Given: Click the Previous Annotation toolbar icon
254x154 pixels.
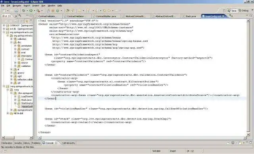Looking at the screenshot, I should pos(96,11).
